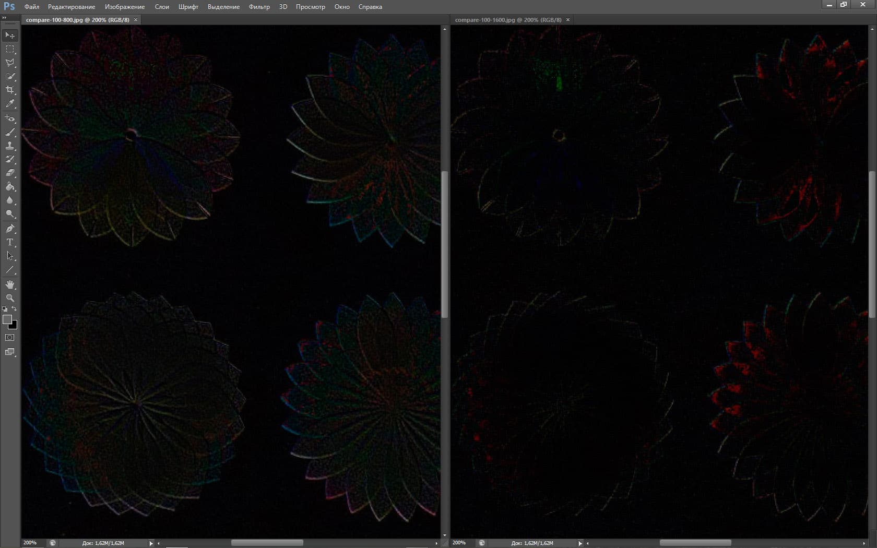877x548 pixels.
Task: Click the right document's horizontal scrollbar thumb
Action: tap(695, 543)
